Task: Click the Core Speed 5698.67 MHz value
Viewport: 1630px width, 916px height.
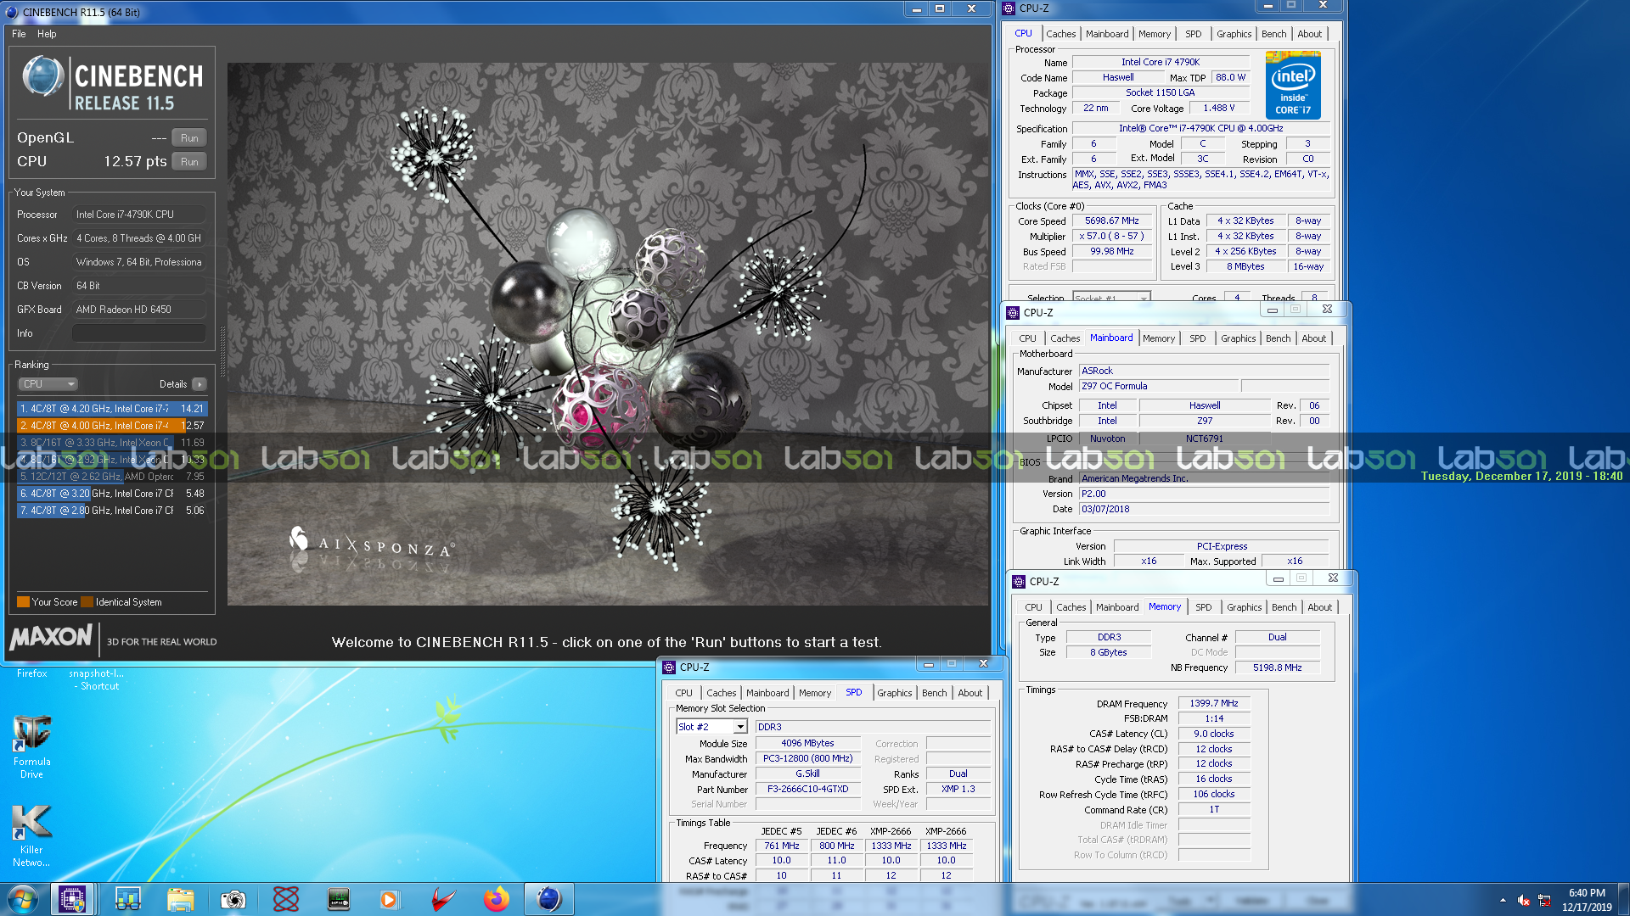Action: 1112,221
